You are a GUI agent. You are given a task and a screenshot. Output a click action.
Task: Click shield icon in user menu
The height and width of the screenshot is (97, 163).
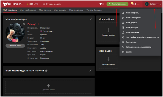tap(123, 27)
